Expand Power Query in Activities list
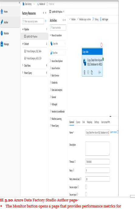This screenshot has width=135, height=209. tap(51, 126)
